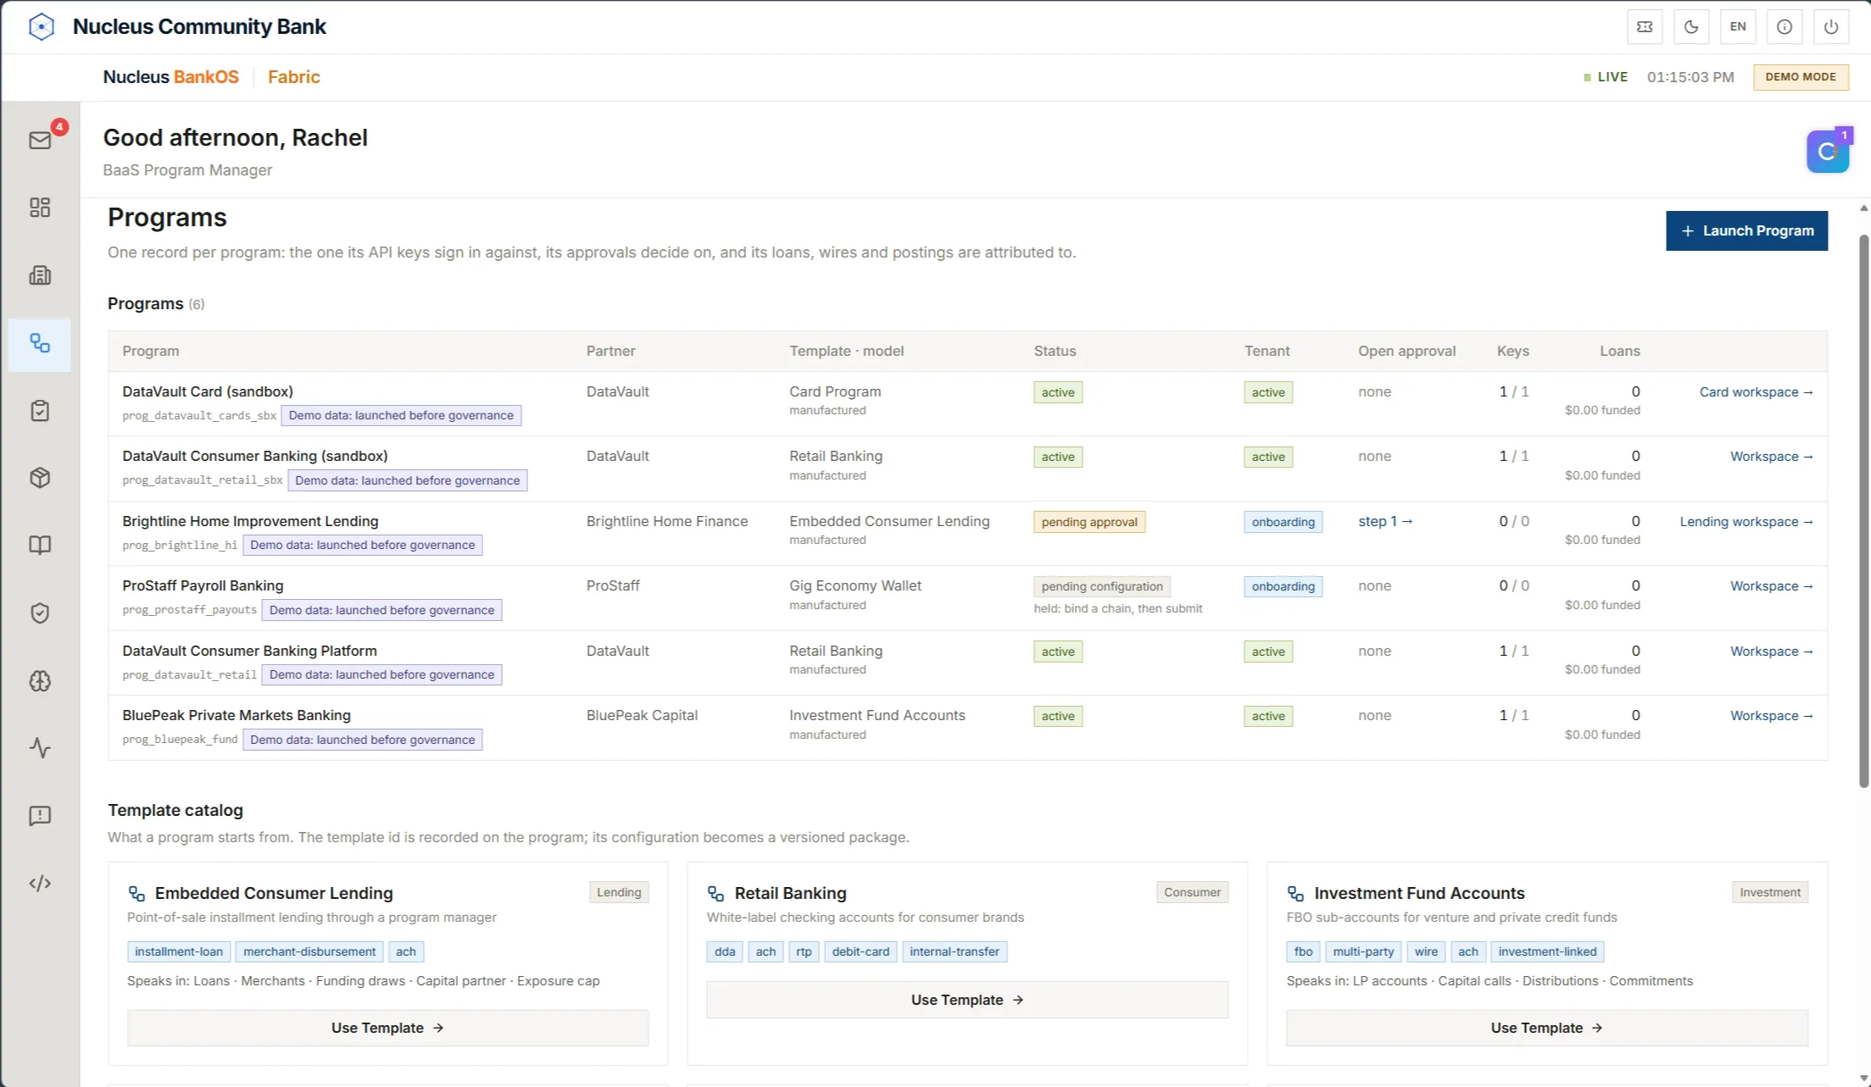Click the Status column header
The height and width of the screenshot is (1087, 1871).
click(x=1055, y=351)
